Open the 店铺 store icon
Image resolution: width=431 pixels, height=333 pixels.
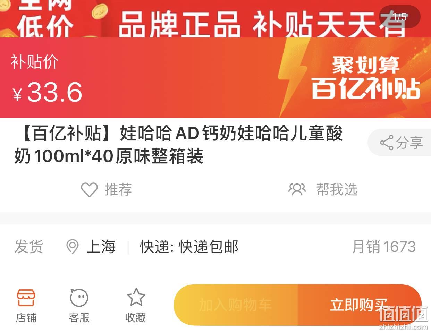(x=26, y=298)
